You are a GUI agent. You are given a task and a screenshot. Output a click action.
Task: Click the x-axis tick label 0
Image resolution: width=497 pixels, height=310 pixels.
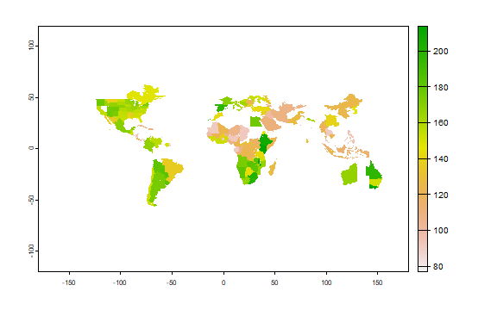click(x=223, y=282)
